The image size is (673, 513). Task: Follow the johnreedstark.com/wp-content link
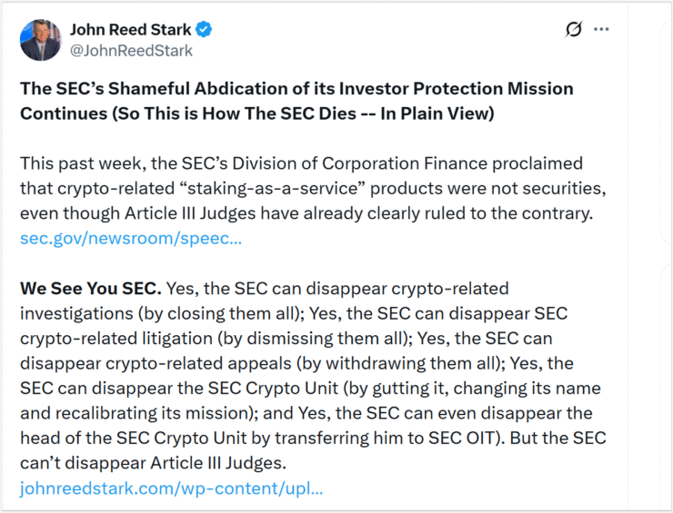[171, 488]
